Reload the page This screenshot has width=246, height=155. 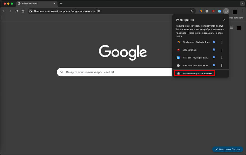17,11
